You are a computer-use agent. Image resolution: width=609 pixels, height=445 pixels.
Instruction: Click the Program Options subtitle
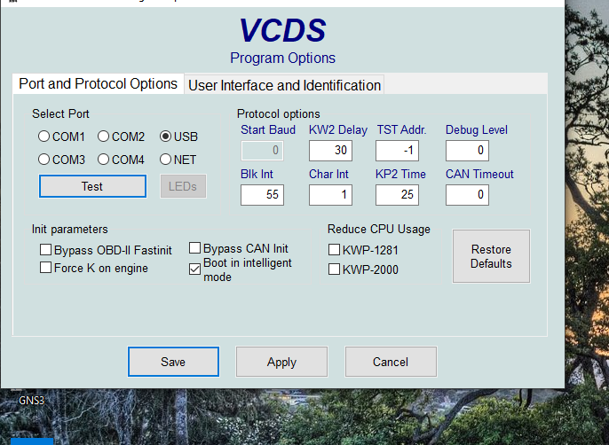point(282,59)
